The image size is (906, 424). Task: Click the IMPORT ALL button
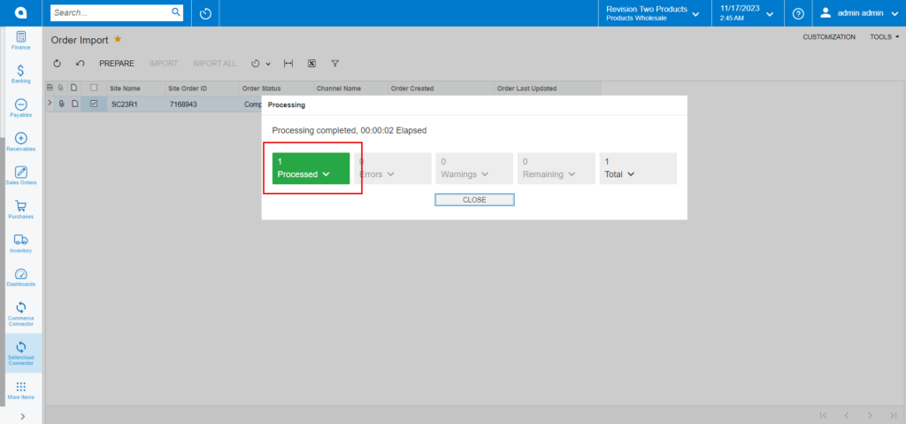214,64
